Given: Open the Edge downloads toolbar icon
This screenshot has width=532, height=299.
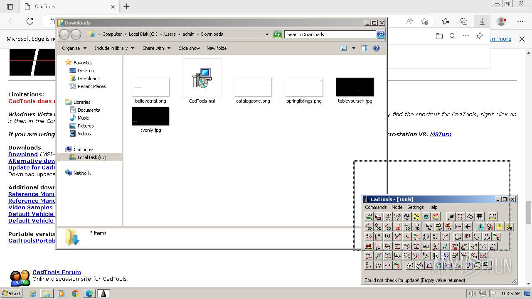Looking at the screenshot, I should 482,21.
